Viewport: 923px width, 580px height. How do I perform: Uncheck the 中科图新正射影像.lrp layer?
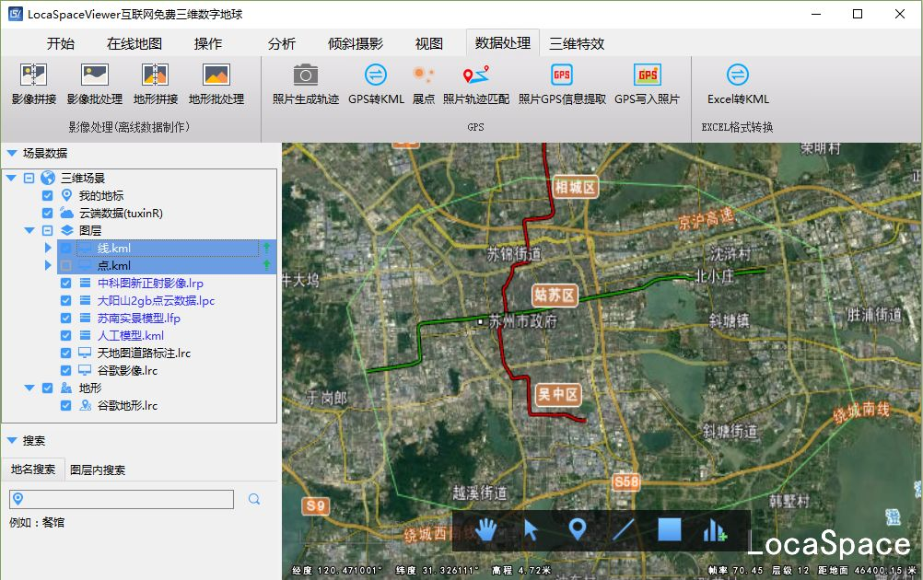click(66, 283)
